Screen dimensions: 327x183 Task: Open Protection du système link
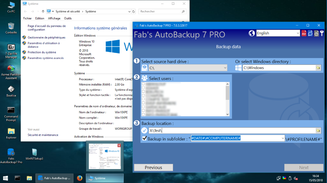point(42,52)
